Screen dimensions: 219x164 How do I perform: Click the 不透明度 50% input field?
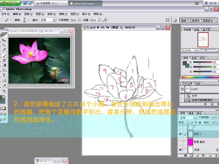point(74,20)
